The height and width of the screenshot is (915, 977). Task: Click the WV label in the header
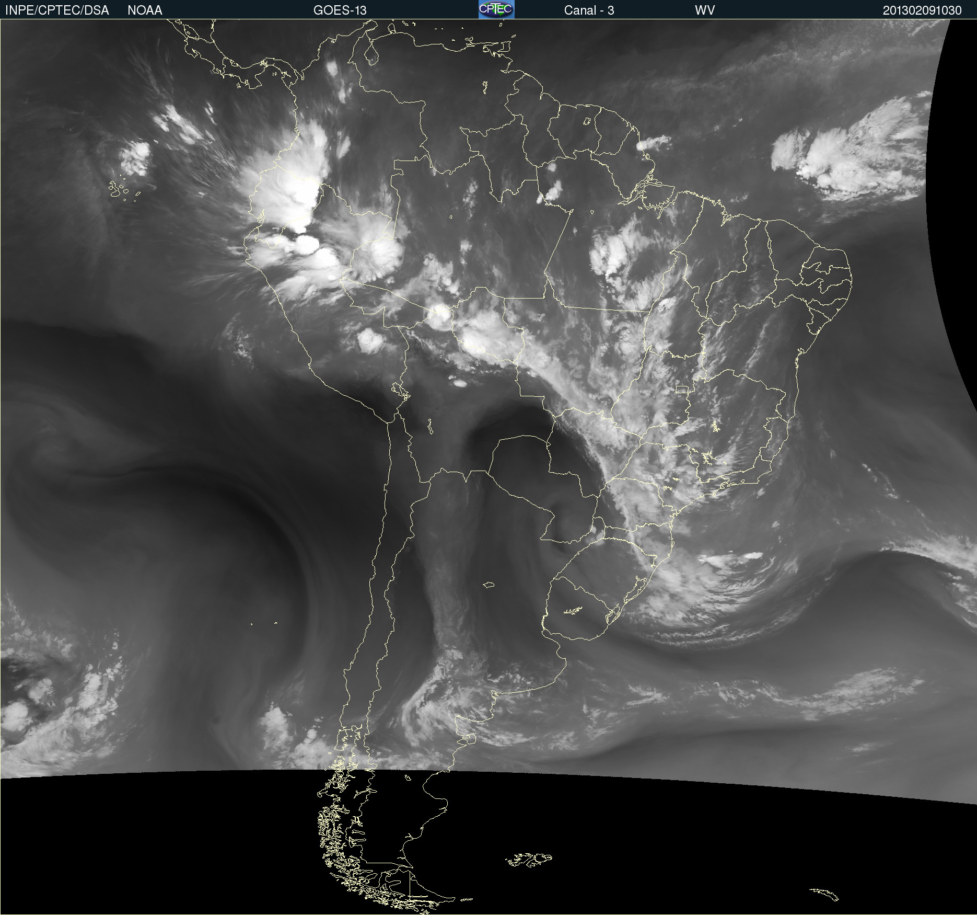tap(705, 10)
